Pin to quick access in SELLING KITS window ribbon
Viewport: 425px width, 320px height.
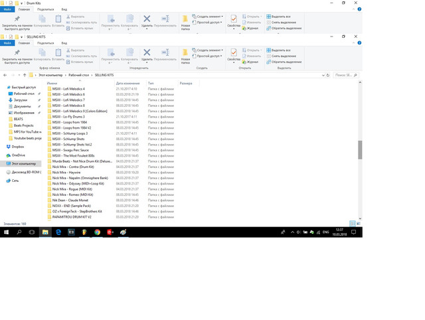(x=17, y=56)
